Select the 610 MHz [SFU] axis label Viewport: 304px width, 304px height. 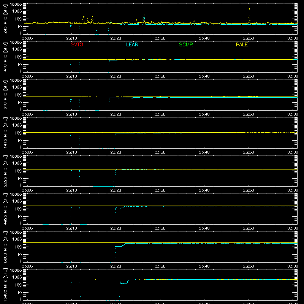[5, 95]
